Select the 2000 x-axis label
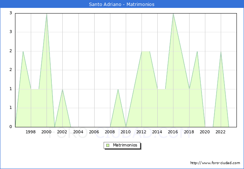Image resolution: width=244 pixels, height=169 pixels. [x=47, y=132]
